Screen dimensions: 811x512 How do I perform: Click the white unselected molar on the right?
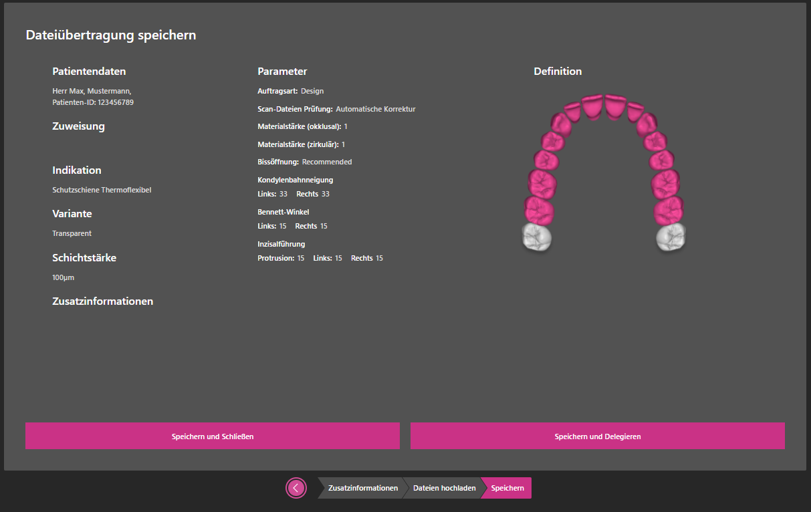tap(671, 237)
